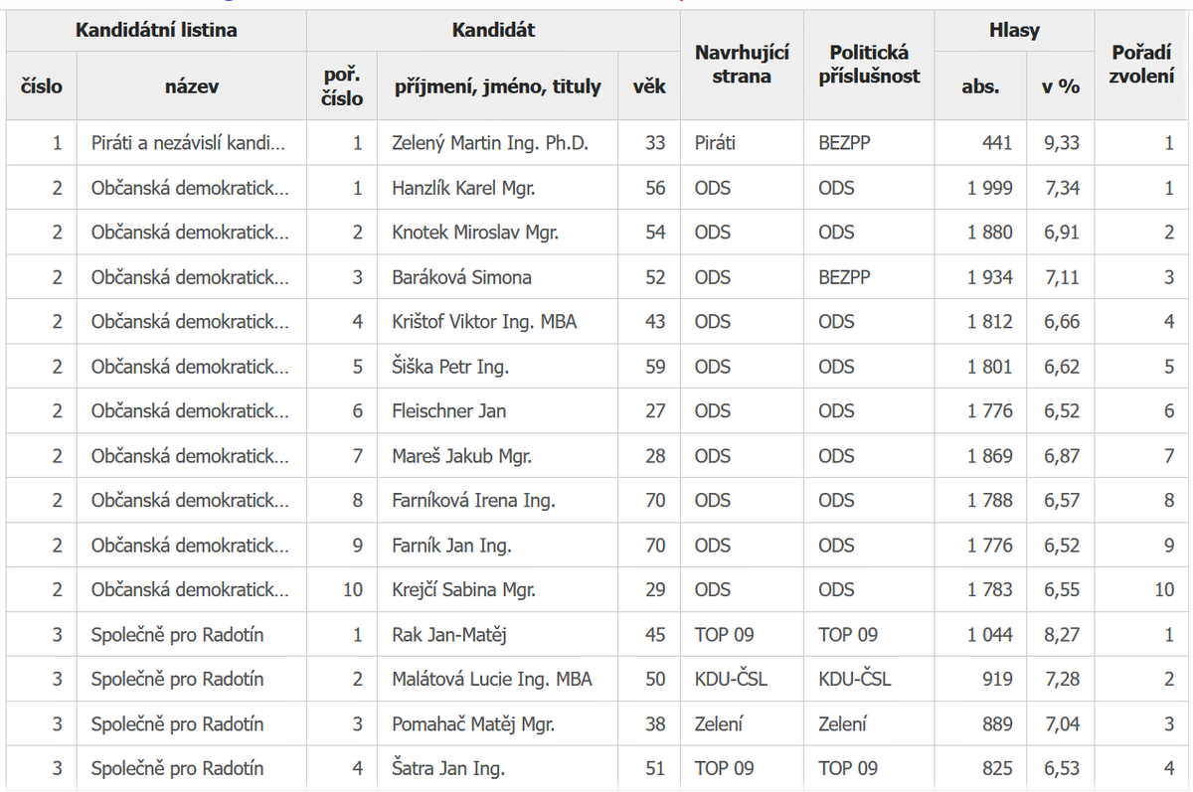Image resolution: width=1193 pixels, height=792 pixels.
Task: Click candidate name Fleischner Jan
Action: [449, 411]
